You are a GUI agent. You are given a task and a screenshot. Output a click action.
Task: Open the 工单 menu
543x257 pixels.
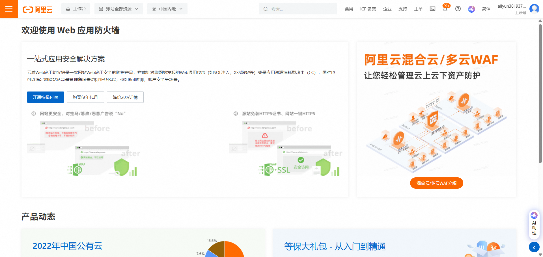tap(418, 9)
